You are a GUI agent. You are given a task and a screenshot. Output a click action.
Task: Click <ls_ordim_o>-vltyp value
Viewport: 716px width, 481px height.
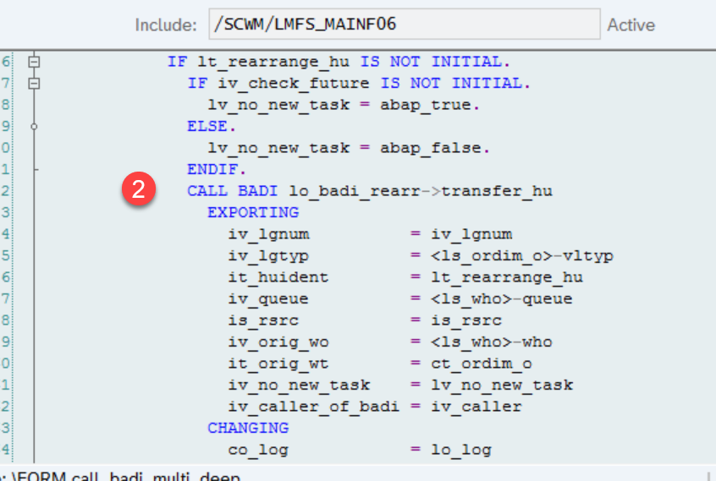[522, 256]
